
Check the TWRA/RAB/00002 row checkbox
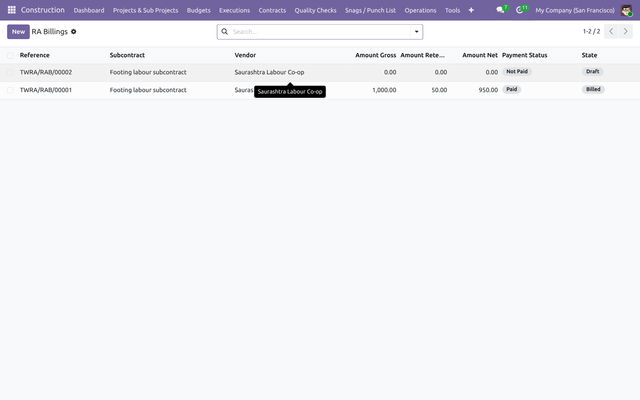click(x=10, y=73)
